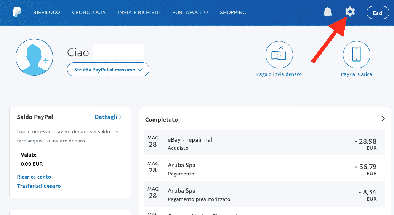This screenshot has height=215, width=394.
Task: Open the RIEPILOGO tab
Action: click(x=47, y=12)
